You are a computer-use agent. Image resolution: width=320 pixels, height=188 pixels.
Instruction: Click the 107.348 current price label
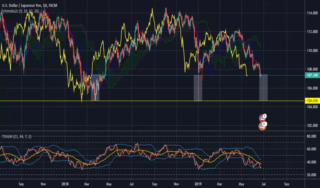pyautogui.click(x=312, y=75)
